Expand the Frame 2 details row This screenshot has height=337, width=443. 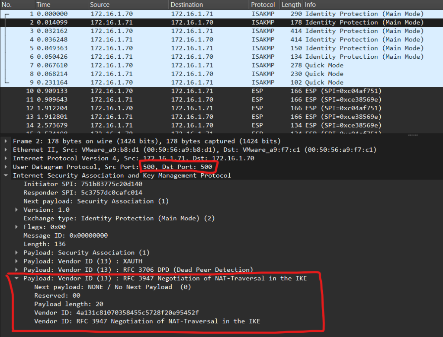(x=6, y=141)
